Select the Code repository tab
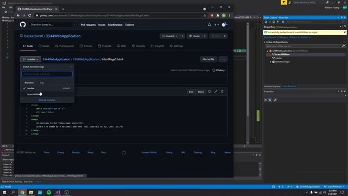This screenshot has width=348, height=196. pyautogui.click(x=28, y=46)
